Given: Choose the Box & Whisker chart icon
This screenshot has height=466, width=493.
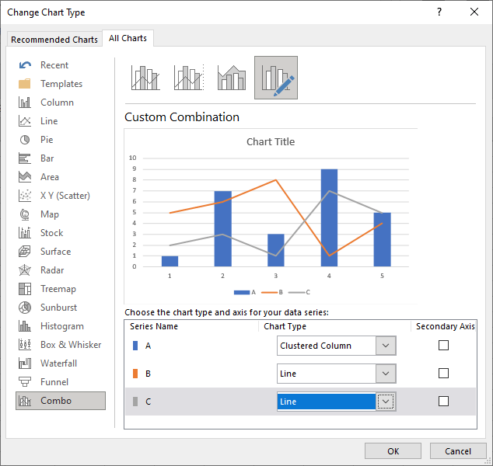Looking at the screenshot, I should tap(25, 345).
